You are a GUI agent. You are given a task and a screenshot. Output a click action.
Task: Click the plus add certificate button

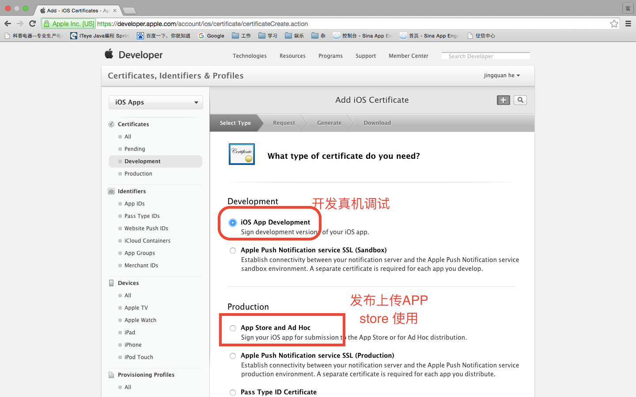click(503, 100)
